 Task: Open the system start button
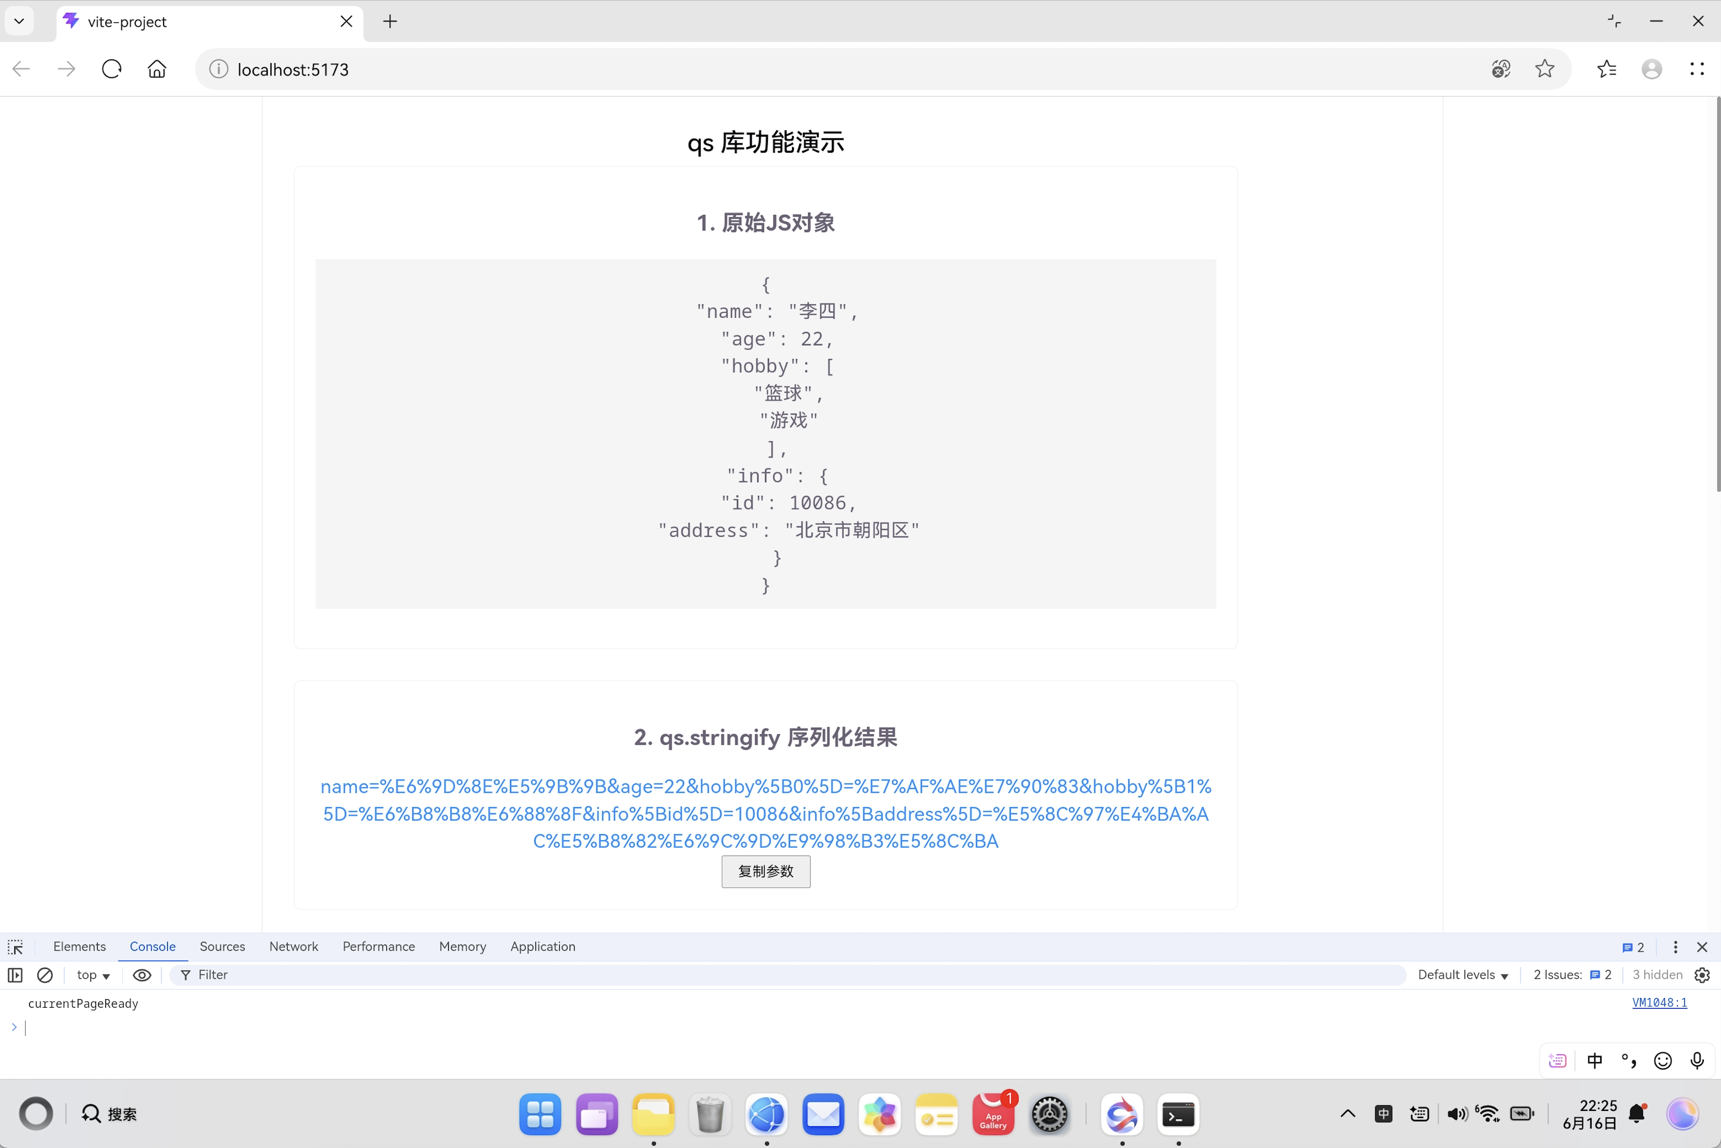click(36, 1114)
